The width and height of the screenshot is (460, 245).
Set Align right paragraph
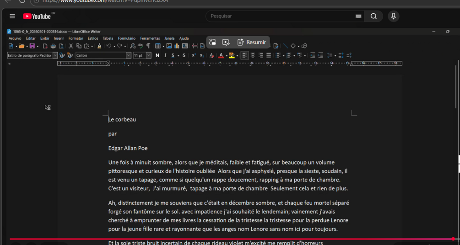pos(260,55)
